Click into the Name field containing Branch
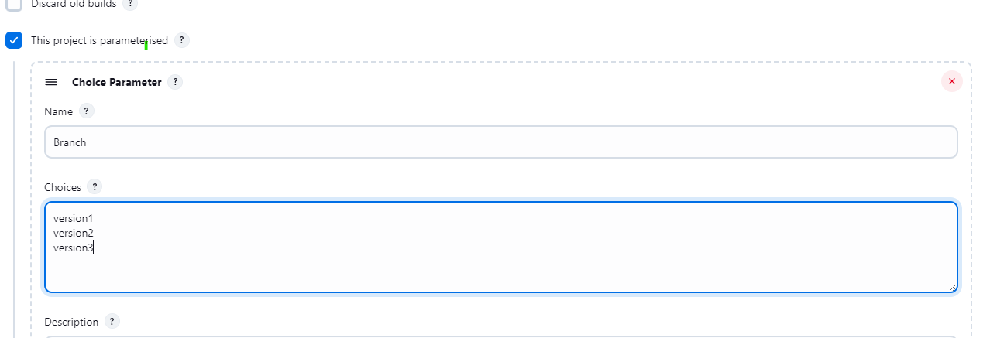This screenshot has height=338, width=990. [x=501, y=142]
